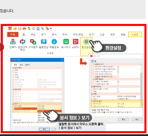The image size is (148, 136).
Task: Save using the floppy disk icon
Action: coord(20,29)
